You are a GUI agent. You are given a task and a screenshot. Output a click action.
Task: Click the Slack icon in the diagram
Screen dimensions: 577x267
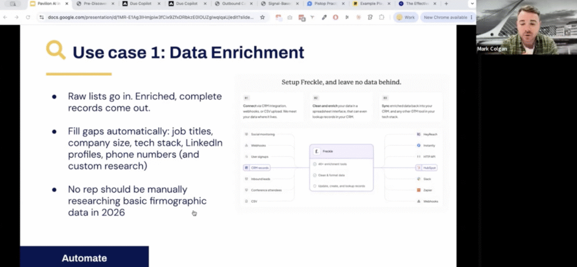pyautogui.click(x=419, y=179)
